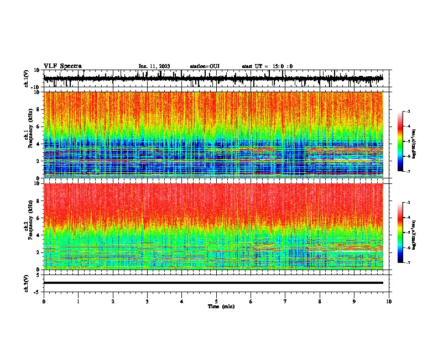The height and width of the screenshot is (338, 438).
Task: Click the time axis tick label '0'
Action: (44, 302)
